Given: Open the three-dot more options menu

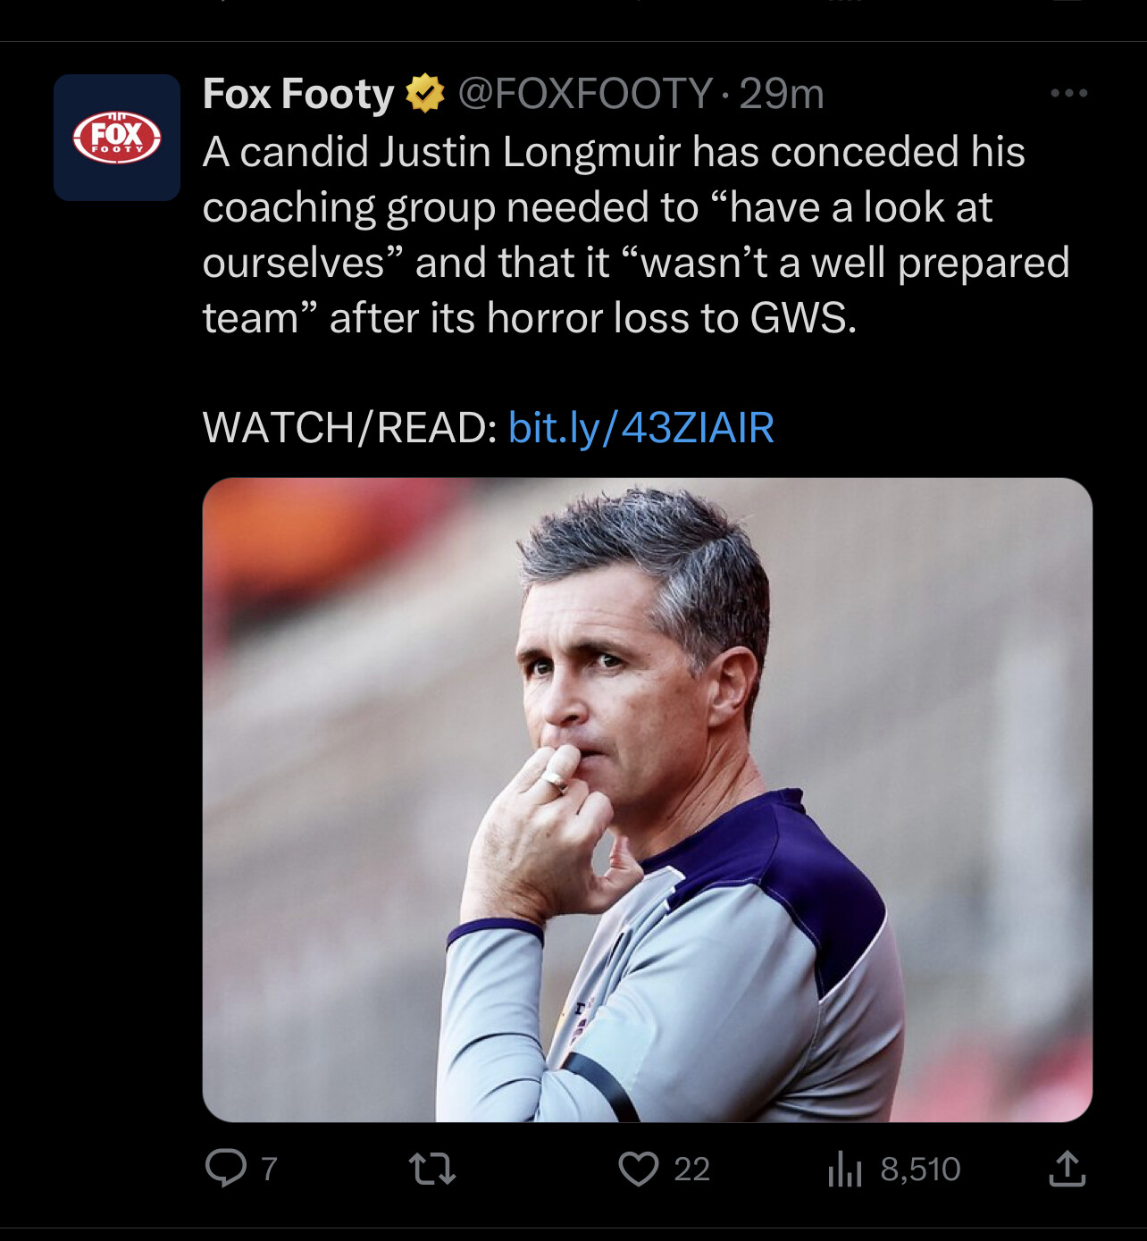Looking at the screenshot, I should [x=1068, y=93].
